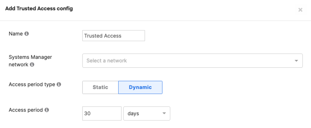Image resolution: width=311 pixels, height=128 pixels.
Task: Select the Static access period type
Action: [x=100, y=87]
